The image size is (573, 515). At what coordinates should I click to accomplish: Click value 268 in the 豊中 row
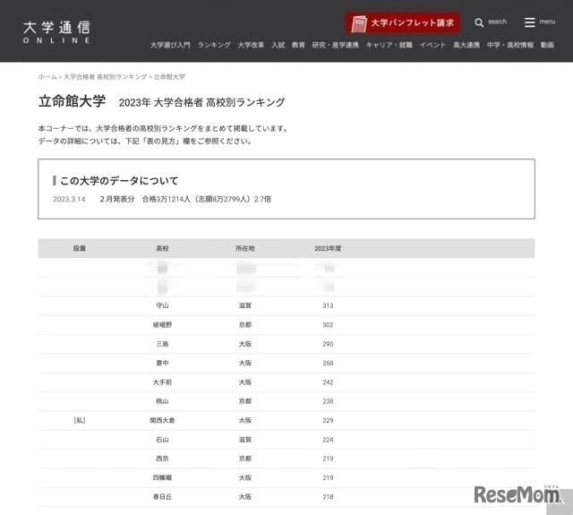pos(328,363)
